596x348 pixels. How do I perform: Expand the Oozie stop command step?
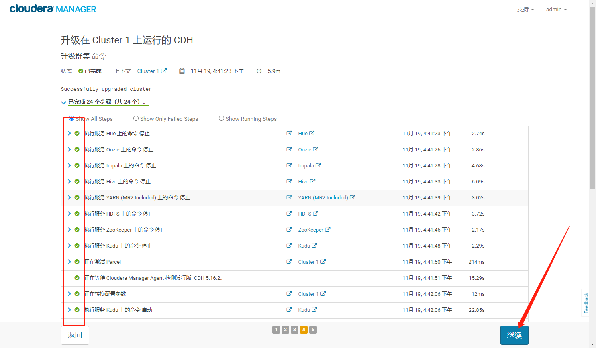click(x=69, y=149)
